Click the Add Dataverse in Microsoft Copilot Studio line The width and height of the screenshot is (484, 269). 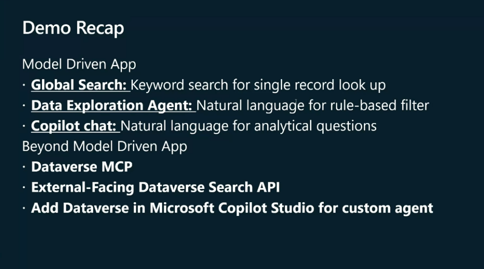pyautogui.click(x=232, y=208)
